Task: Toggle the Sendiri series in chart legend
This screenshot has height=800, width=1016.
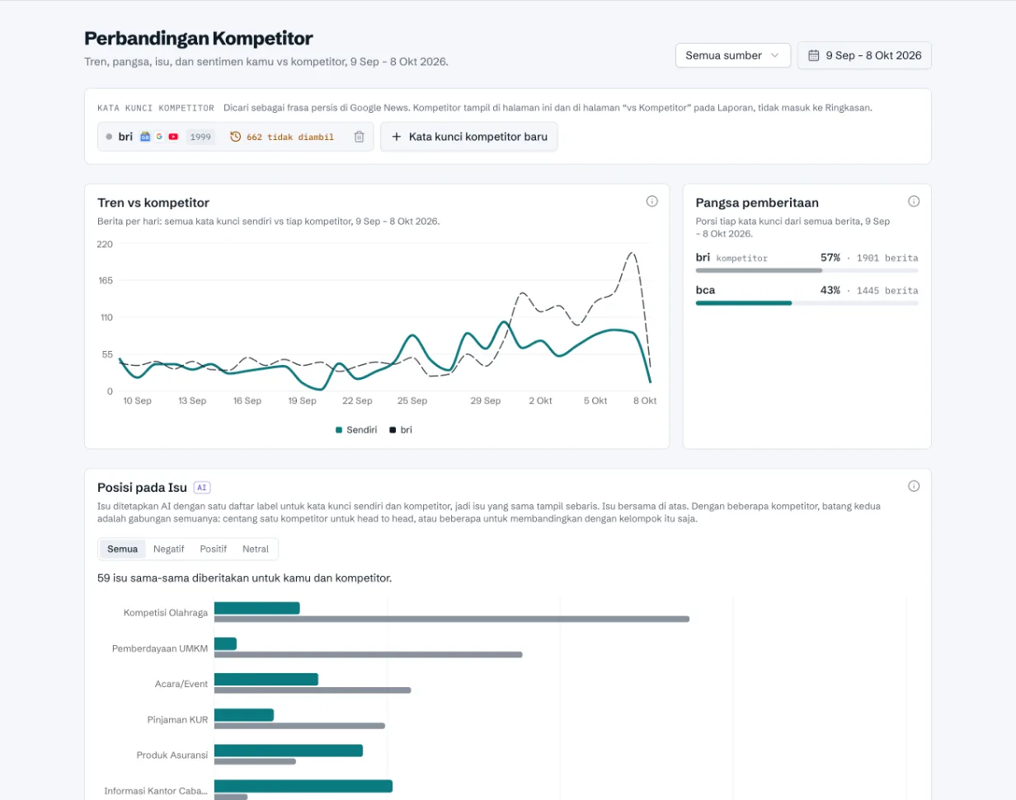Action: click(x=356, y=429)
